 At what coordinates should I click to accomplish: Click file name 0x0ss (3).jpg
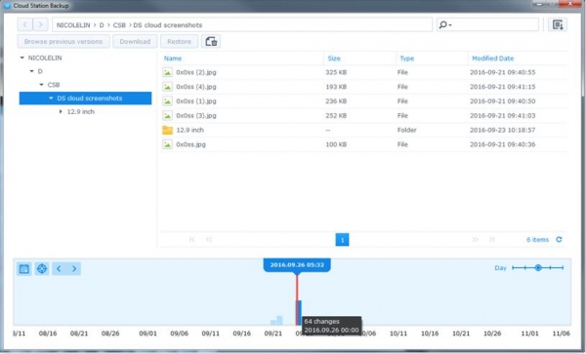point(196,116)
